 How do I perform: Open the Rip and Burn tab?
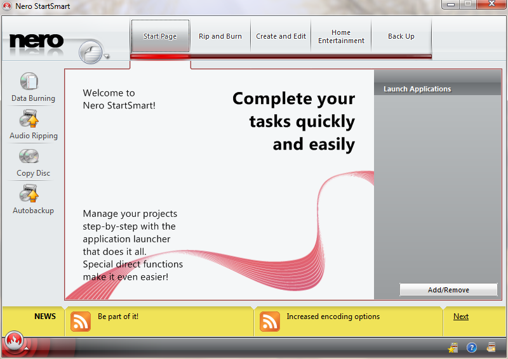tap(220, 36)
